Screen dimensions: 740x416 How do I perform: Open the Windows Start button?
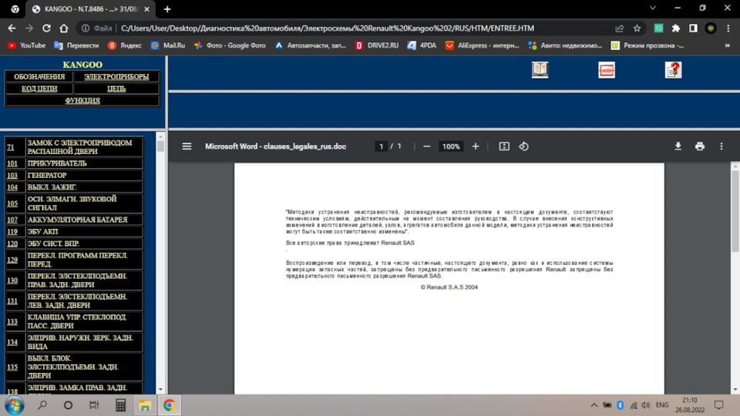[14, 405]
